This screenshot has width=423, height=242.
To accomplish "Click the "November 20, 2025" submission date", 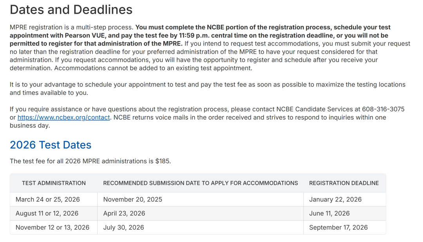I will click(133, 199).
